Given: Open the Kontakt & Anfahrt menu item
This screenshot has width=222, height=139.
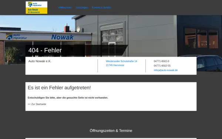Looking at the screenshot, I should [x=101, y=7].
